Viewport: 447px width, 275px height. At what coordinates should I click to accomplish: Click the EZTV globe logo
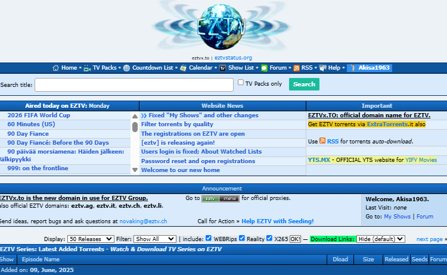click(222, 26)
